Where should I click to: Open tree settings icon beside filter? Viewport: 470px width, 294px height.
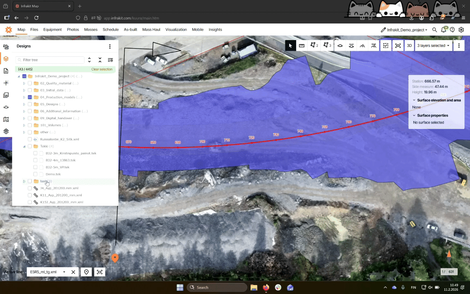[x=110, y=60]
